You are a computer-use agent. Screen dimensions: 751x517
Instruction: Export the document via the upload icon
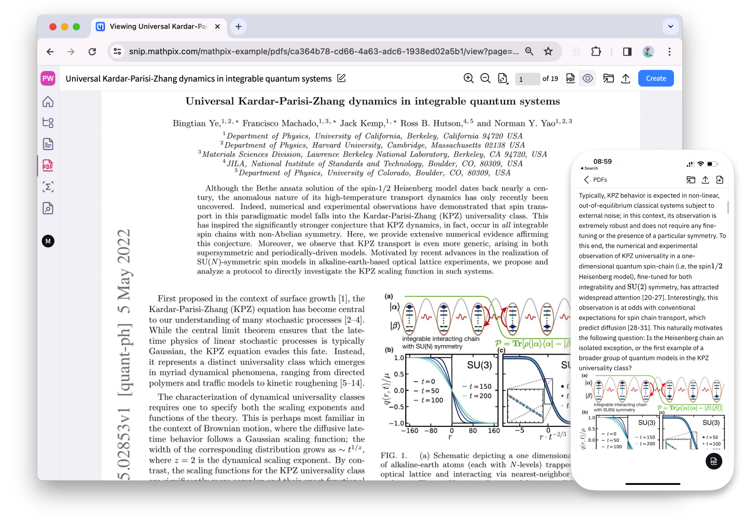tap(626, 79)
